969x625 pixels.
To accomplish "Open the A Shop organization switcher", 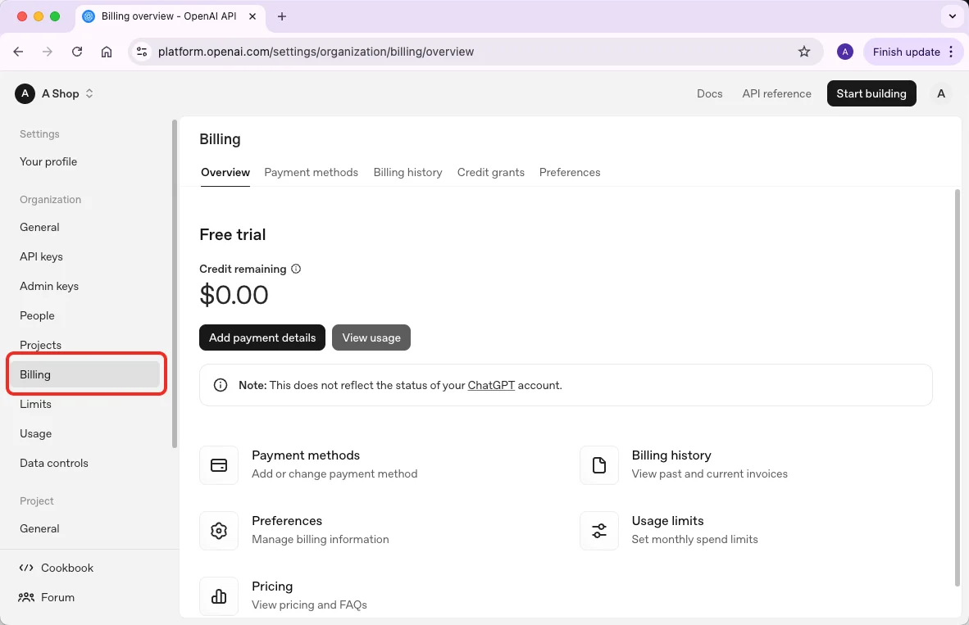I will pos(55,93).
